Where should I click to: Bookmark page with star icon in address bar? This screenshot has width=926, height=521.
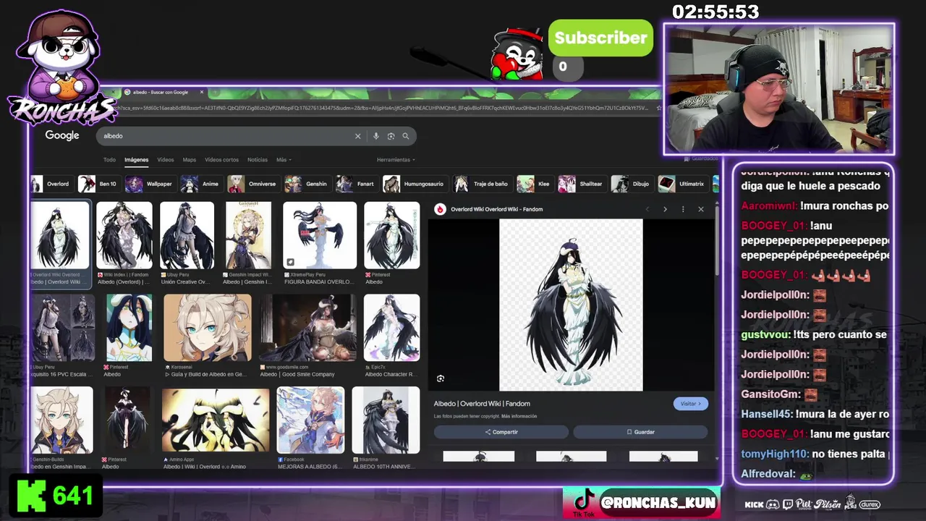[x=658, y=108]
